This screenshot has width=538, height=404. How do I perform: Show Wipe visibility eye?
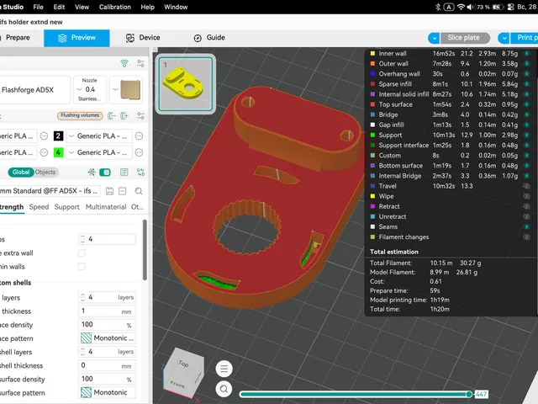(x=527, y=196)
